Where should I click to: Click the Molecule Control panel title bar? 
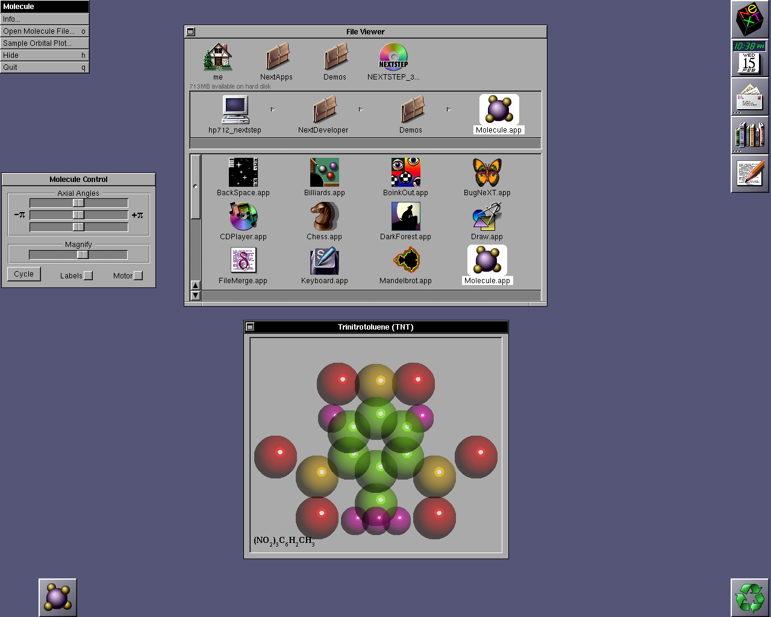[x=78, y=180]
